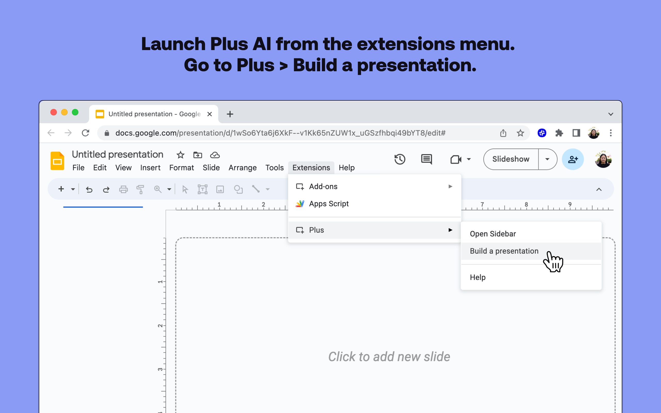The width and height of the screenshot is (661, 413).
Task: Collapse the toolbar with chevron
Action: [x=599, y=189]
